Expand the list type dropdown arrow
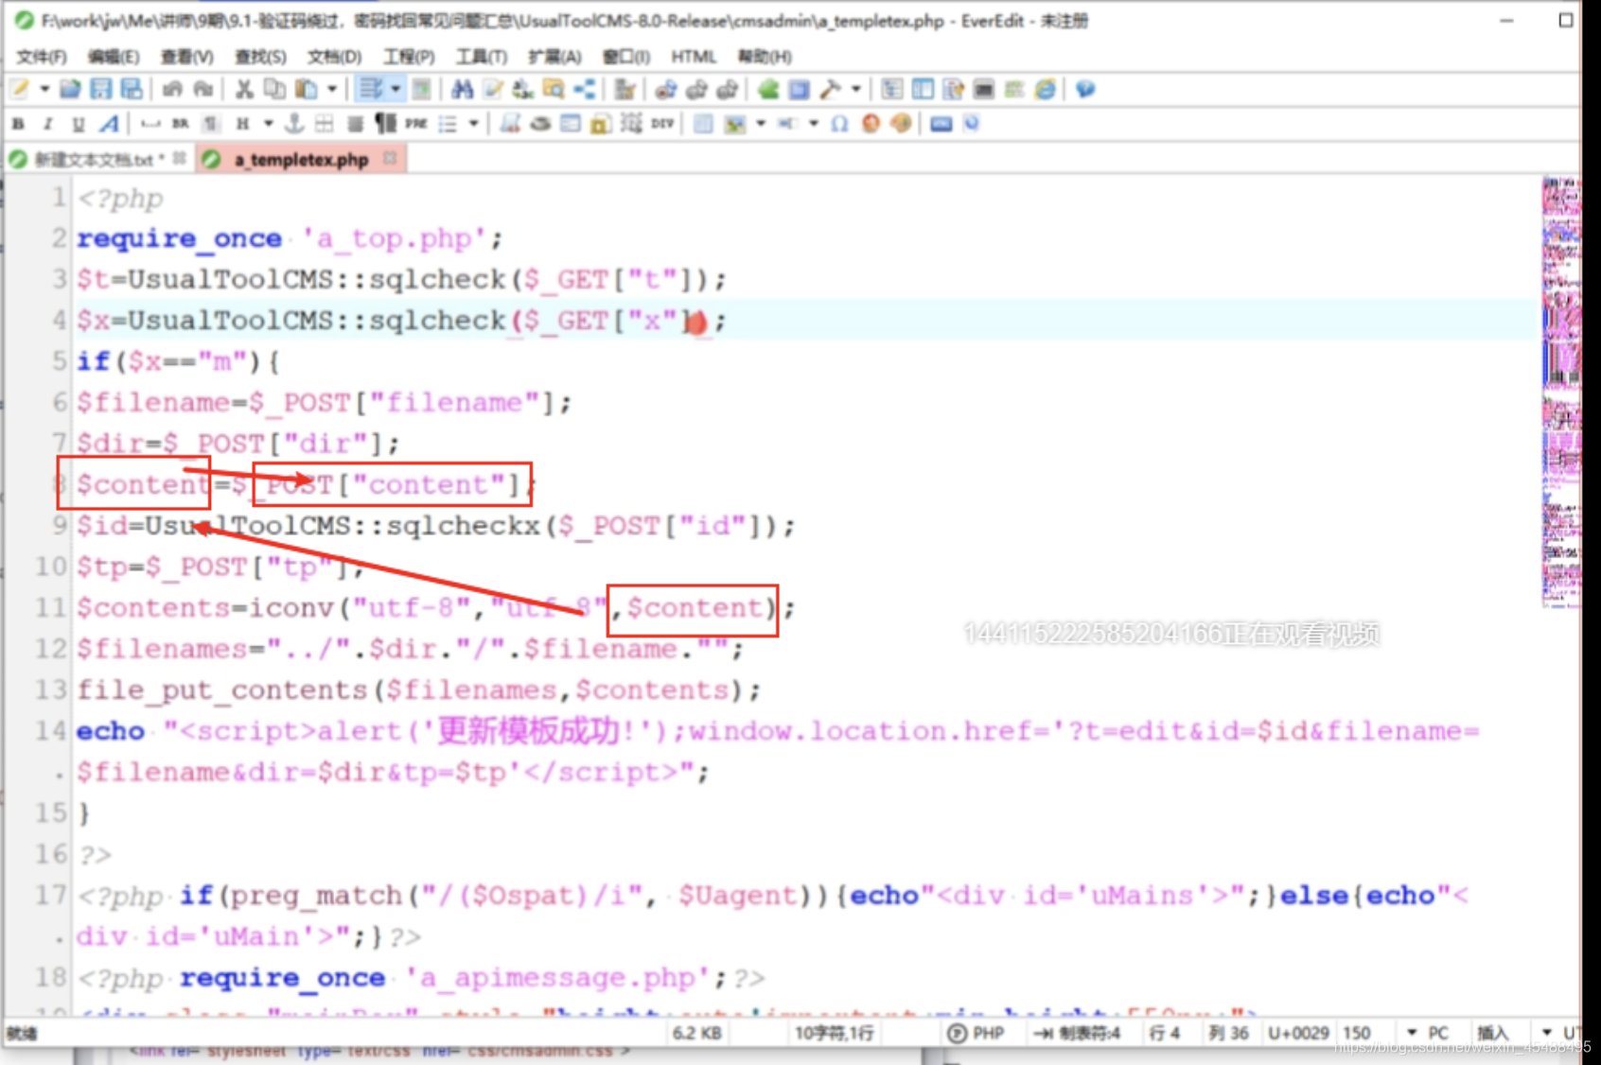 473,123
